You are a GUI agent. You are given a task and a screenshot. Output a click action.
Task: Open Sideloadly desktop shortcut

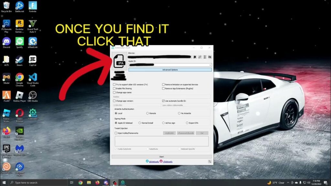click(x=33, y=114)
